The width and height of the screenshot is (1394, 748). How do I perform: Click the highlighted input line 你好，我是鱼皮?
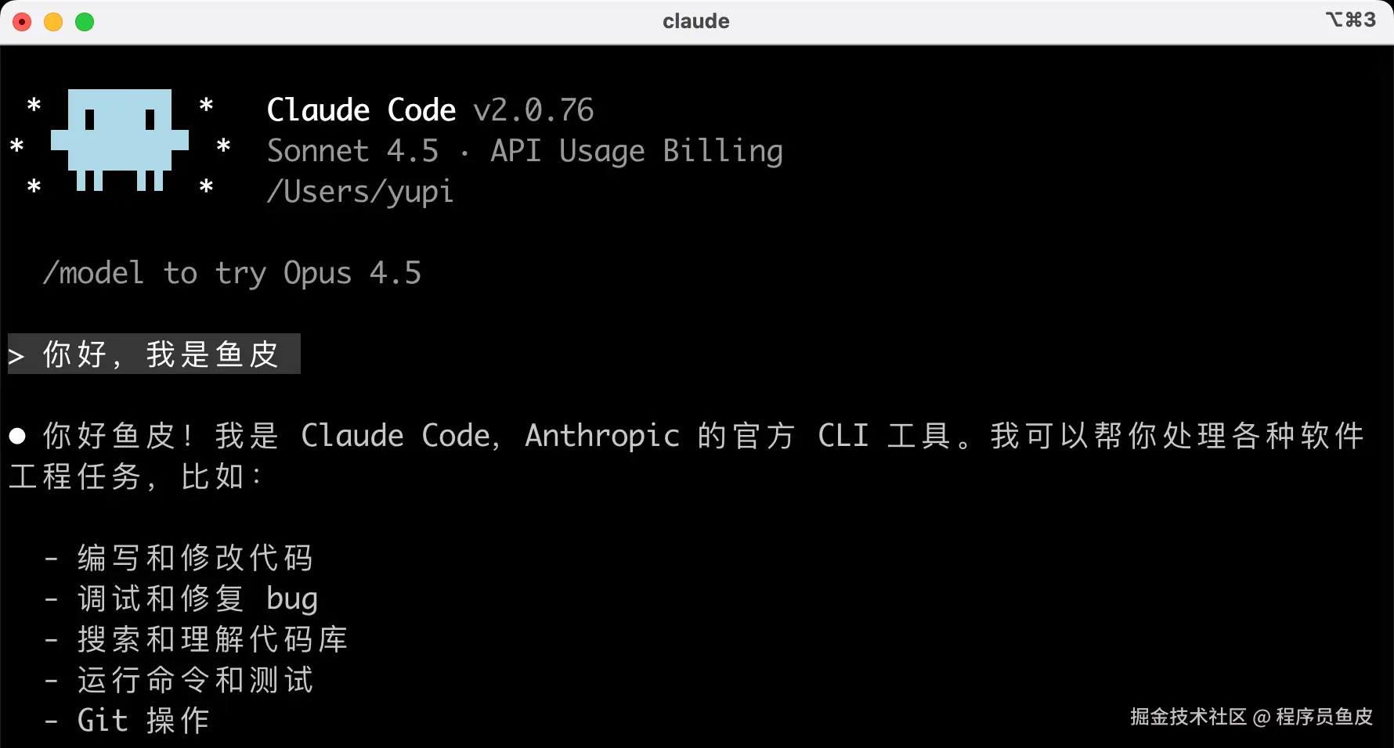[x=161, y=354]
